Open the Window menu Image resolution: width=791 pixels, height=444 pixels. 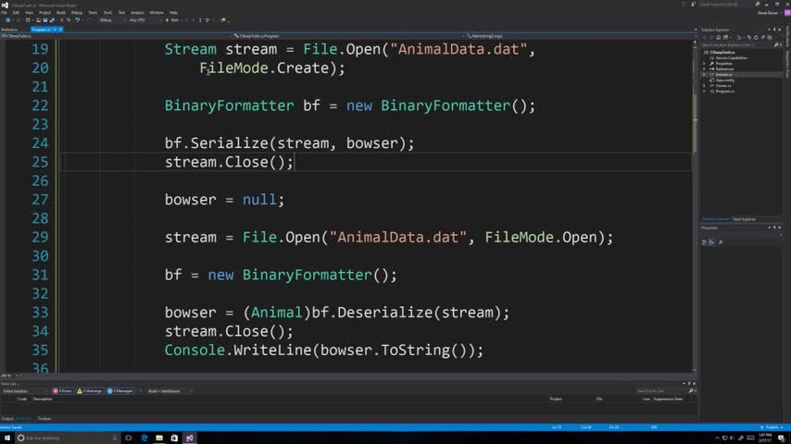tap(157, 13)
